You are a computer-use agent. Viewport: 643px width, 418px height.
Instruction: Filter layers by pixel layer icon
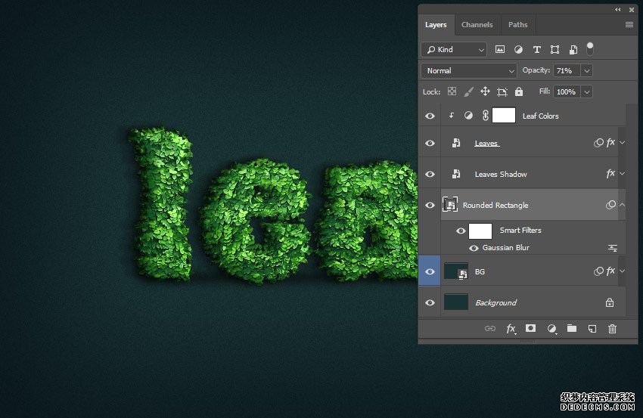pyautogui.click(x=499, y=50)
